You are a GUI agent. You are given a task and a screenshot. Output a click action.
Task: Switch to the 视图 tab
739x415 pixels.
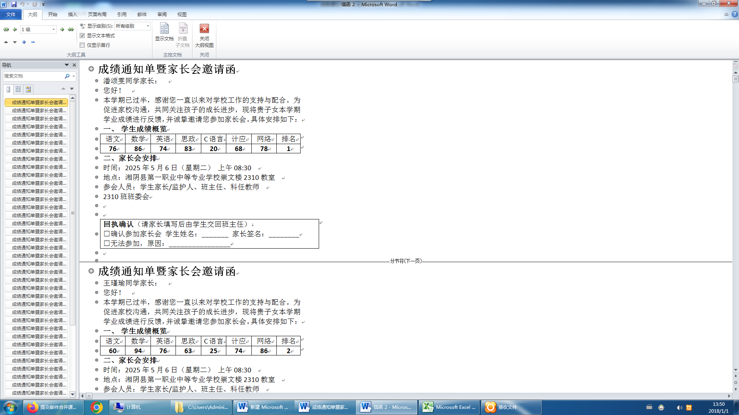pos(182,15)
